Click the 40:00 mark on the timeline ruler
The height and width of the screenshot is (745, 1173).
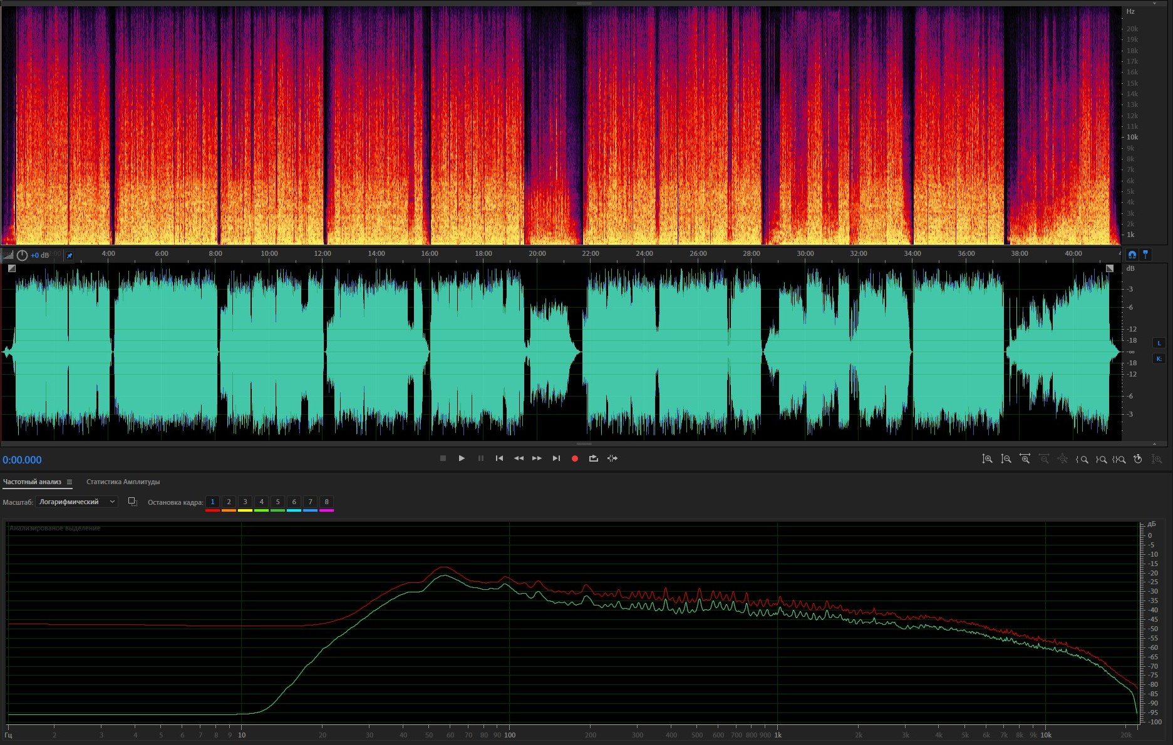(x=1073, y=253)
